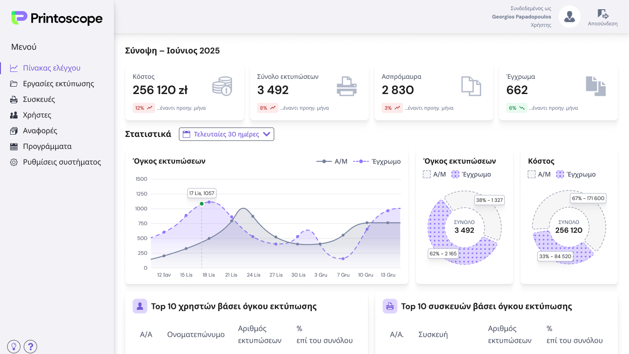
Task: Click the lightbulb tips icon in sidebar
Action: point(14,347)
